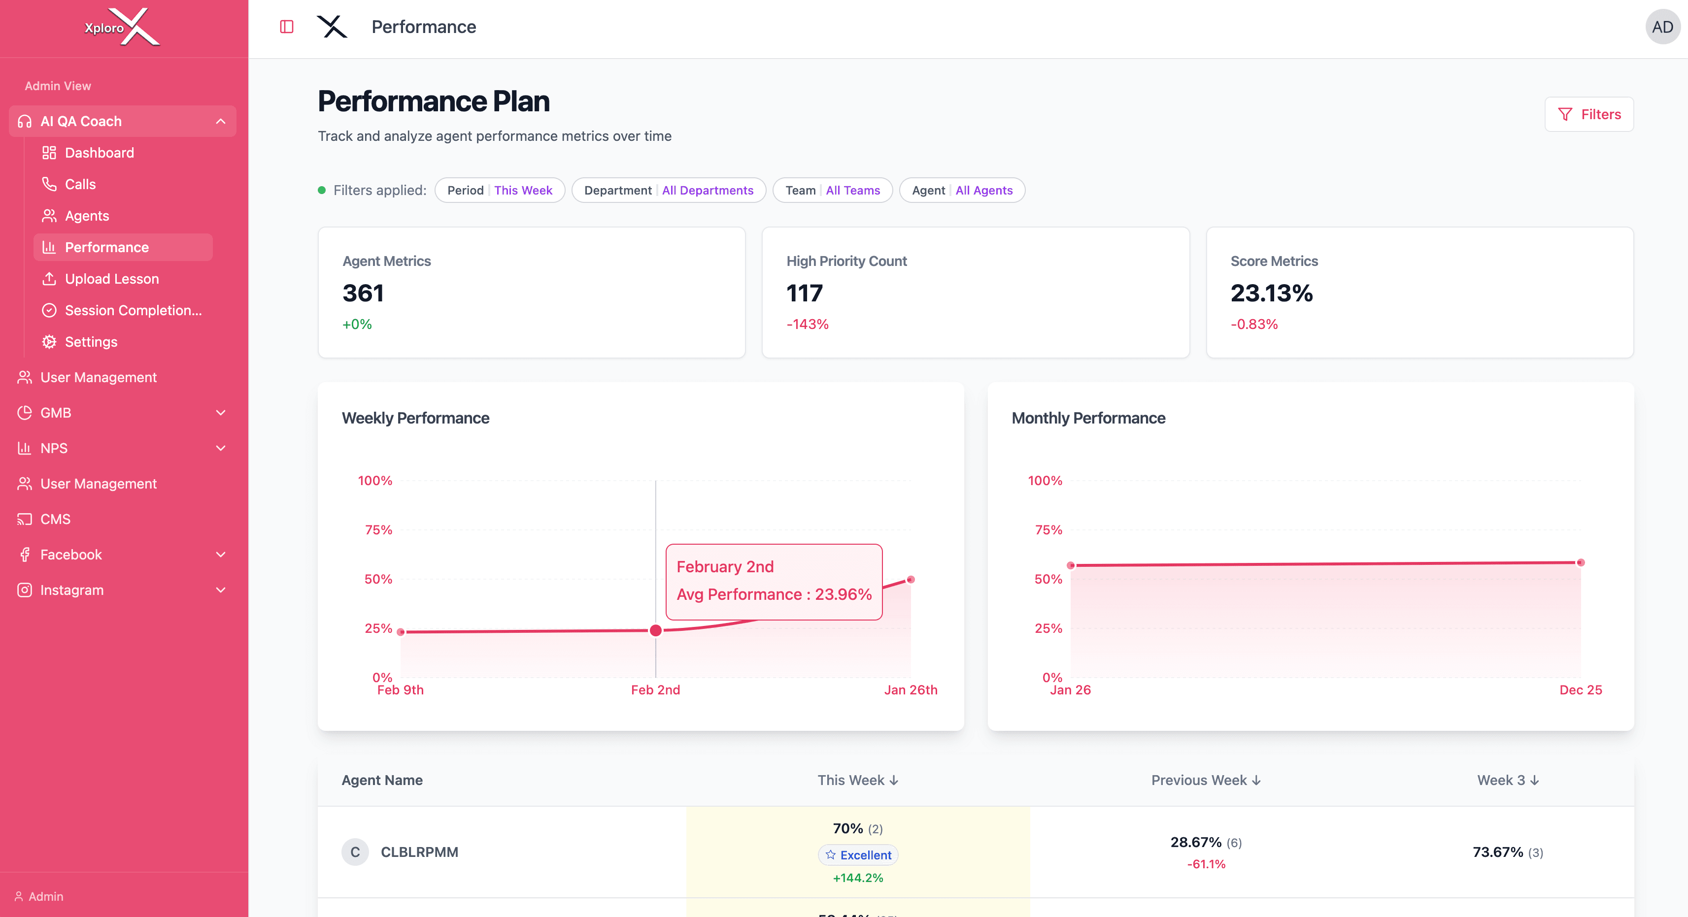
Task: Expand the Facebook section
Action: tap(221, 554)
